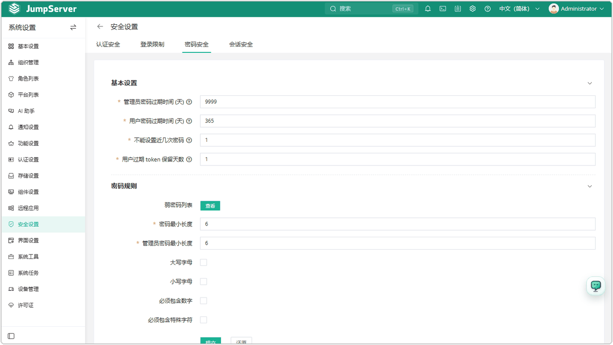Collapse the 密码规则 section chevron
Image resolution: width=613 pixels, height=345 pixels.
click(590, 186)
